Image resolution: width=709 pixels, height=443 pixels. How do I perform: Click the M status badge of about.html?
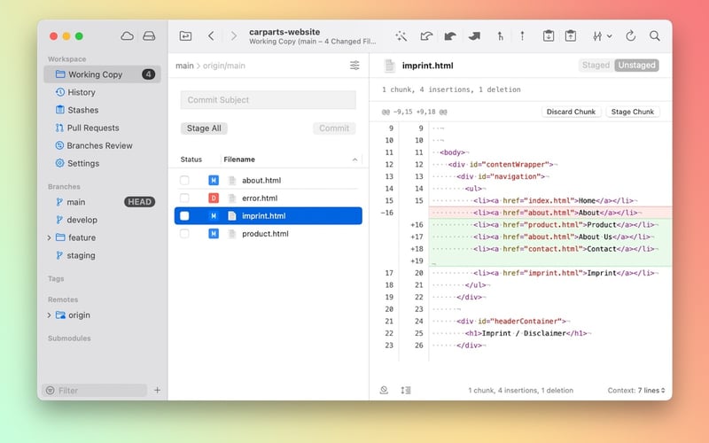[214, 181]
